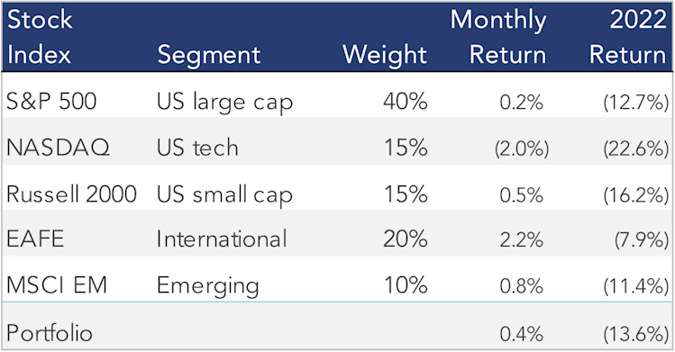The image size is (675, 352).
Task: Select the International segment cell
Action: coord(222,239)
